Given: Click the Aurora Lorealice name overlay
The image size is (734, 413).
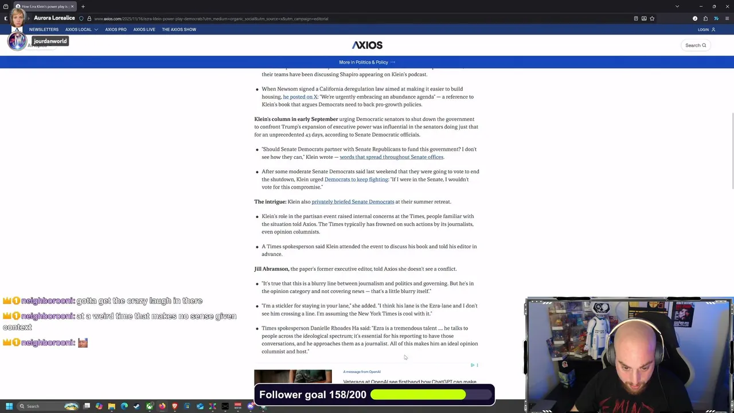Looking at the screenshot, I should [54, 18].
